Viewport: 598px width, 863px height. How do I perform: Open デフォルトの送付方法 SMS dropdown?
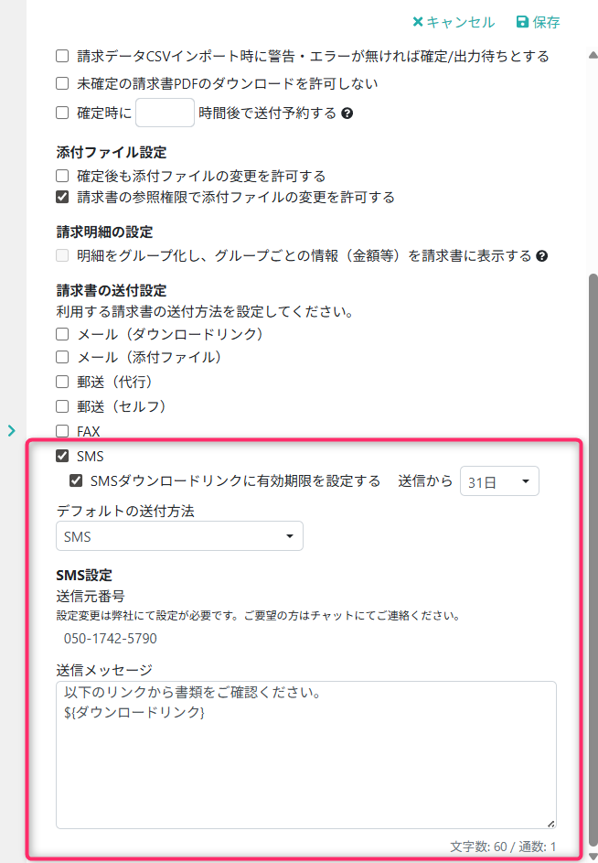(179, 536)
